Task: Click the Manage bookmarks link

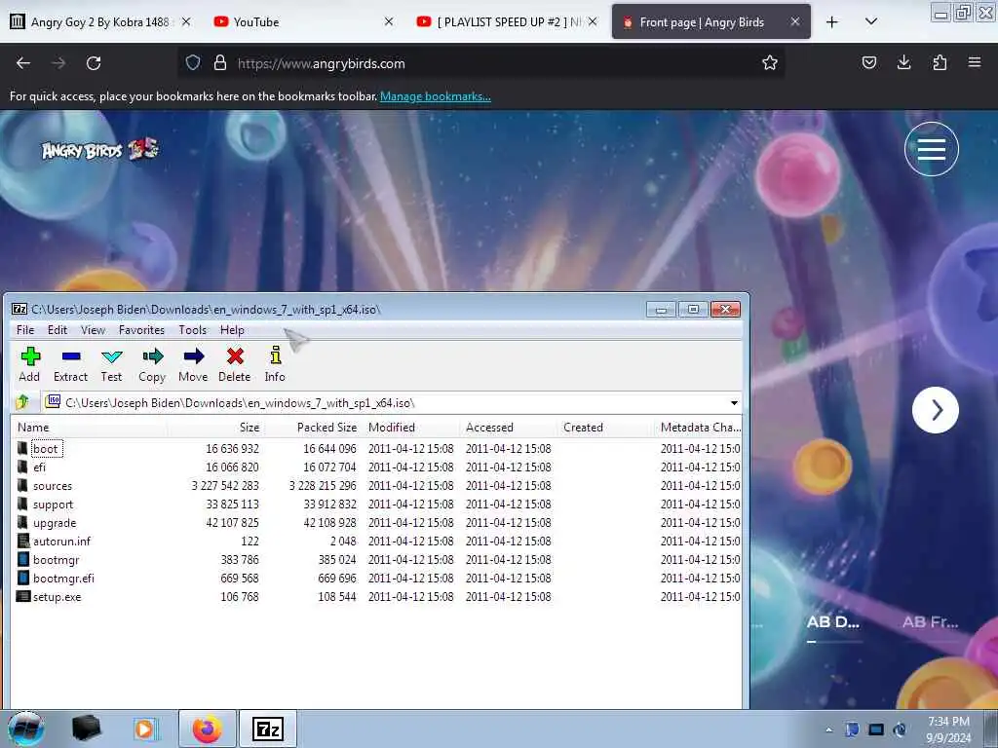Action: click(x=436, y=96)
